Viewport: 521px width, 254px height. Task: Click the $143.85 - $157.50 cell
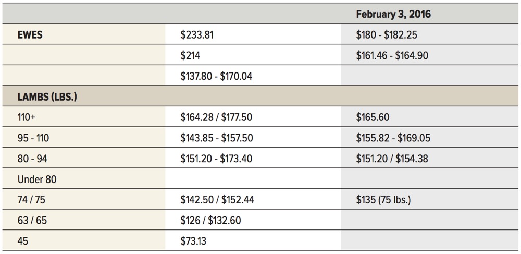216,138
